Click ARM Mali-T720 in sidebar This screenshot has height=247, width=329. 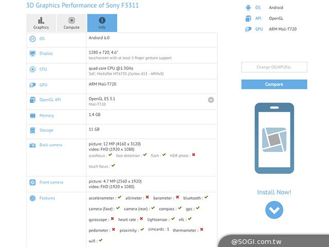pyautogui.click(x=283, y=29)
